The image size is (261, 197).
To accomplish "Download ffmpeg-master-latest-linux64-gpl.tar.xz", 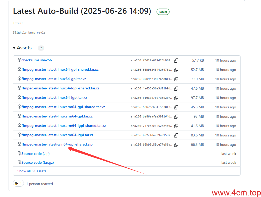I will 54,79.
